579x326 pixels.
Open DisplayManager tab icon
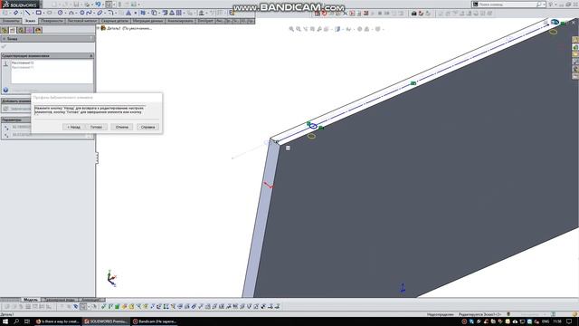pyautogui.click(x=38, y=30)
